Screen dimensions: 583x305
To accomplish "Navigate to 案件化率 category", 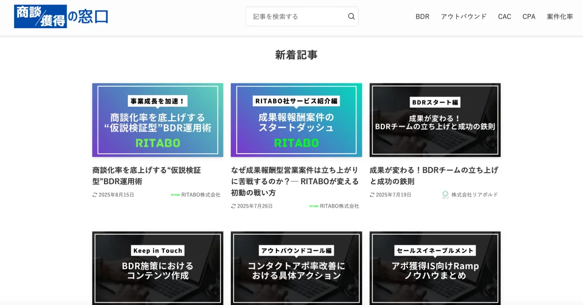I will click(560, 16).
